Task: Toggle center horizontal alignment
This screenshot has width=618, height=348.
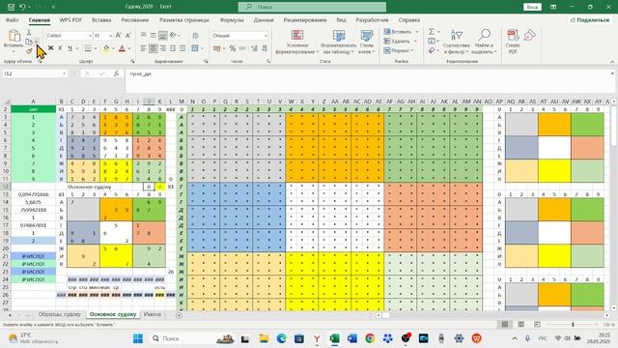Action: 153,48
